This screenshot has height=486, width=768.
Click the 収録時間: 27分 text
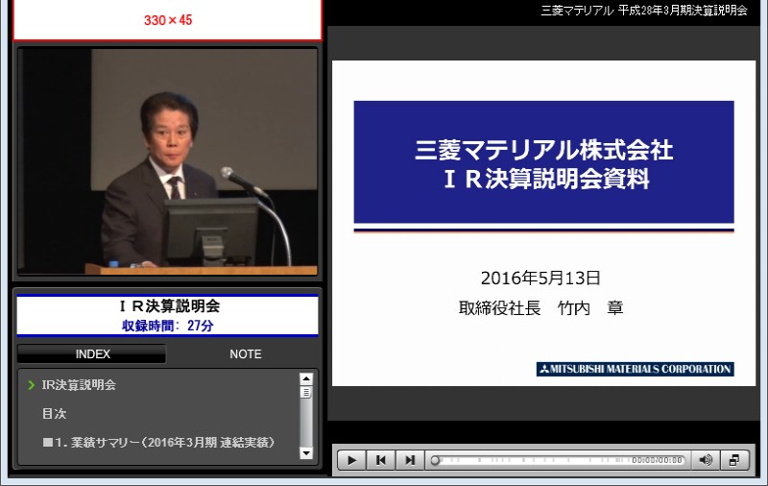click(167, 326)
